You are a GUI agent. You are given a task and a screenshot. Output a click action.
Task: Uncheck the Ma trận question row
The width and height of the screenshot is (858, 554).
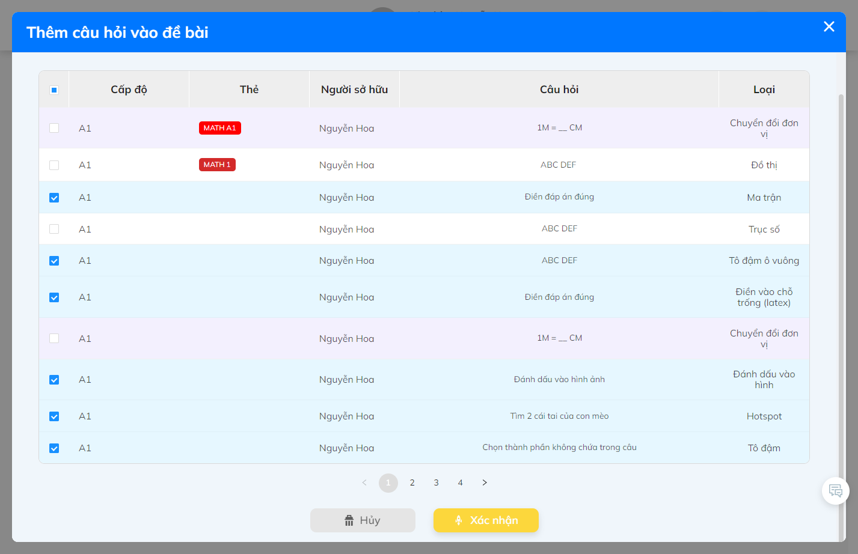tap(54, 198)
